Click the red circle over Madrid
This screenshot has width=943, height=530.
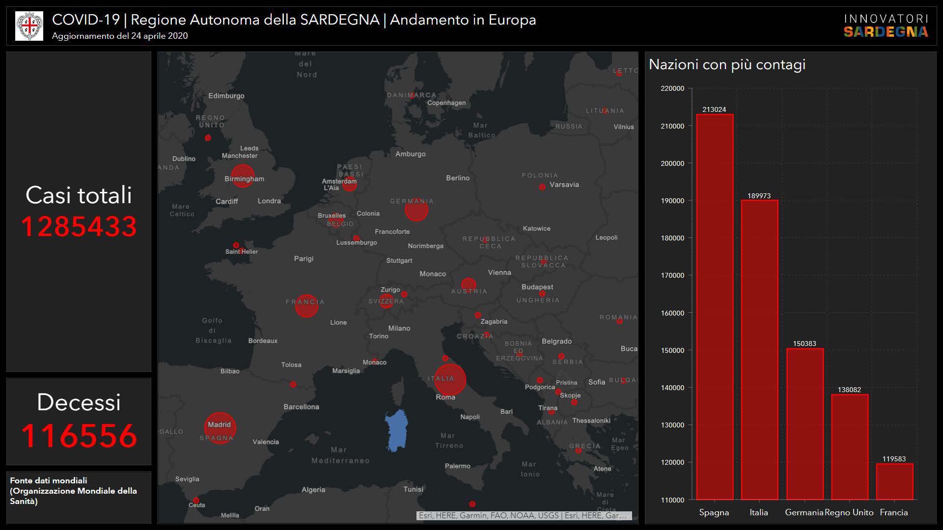point(220,428)
